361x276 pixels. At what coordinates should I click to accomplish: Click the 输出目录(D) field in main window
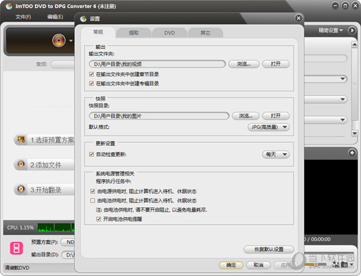click(68, 254)
